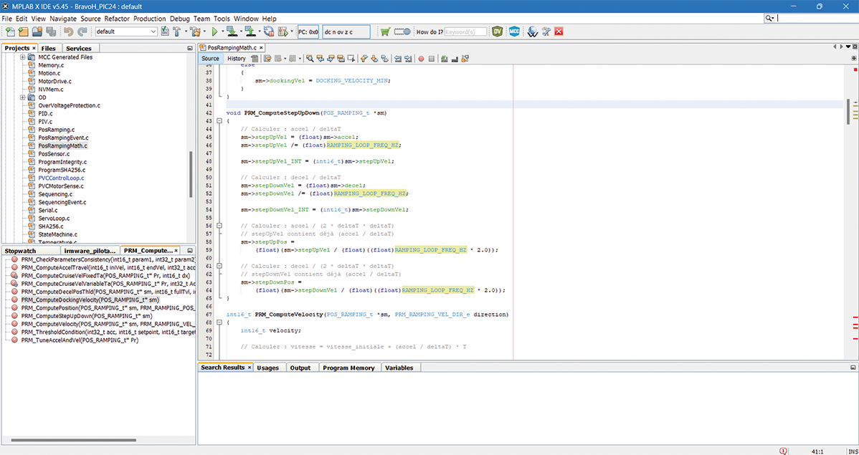Start macro recording with red circle
The image size is (859, 455).
tap(421, 59)
